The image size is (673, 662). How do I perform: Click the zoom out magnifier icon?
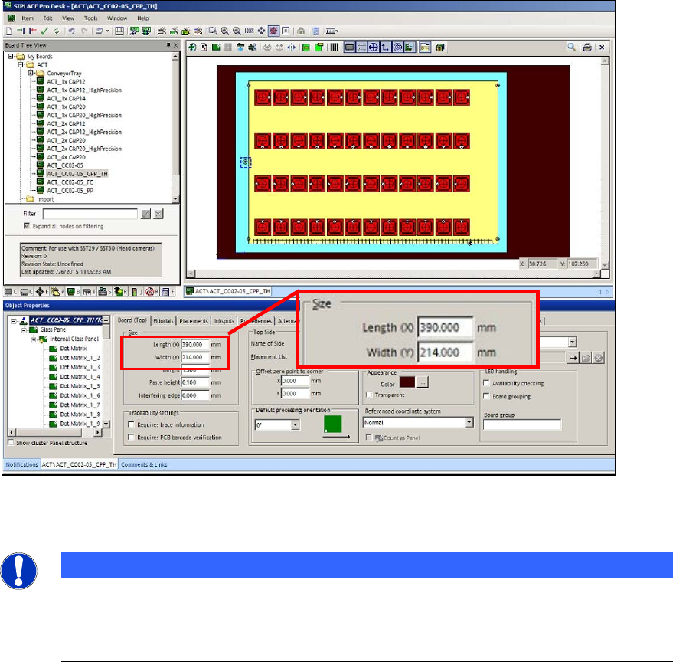point(237,31)
